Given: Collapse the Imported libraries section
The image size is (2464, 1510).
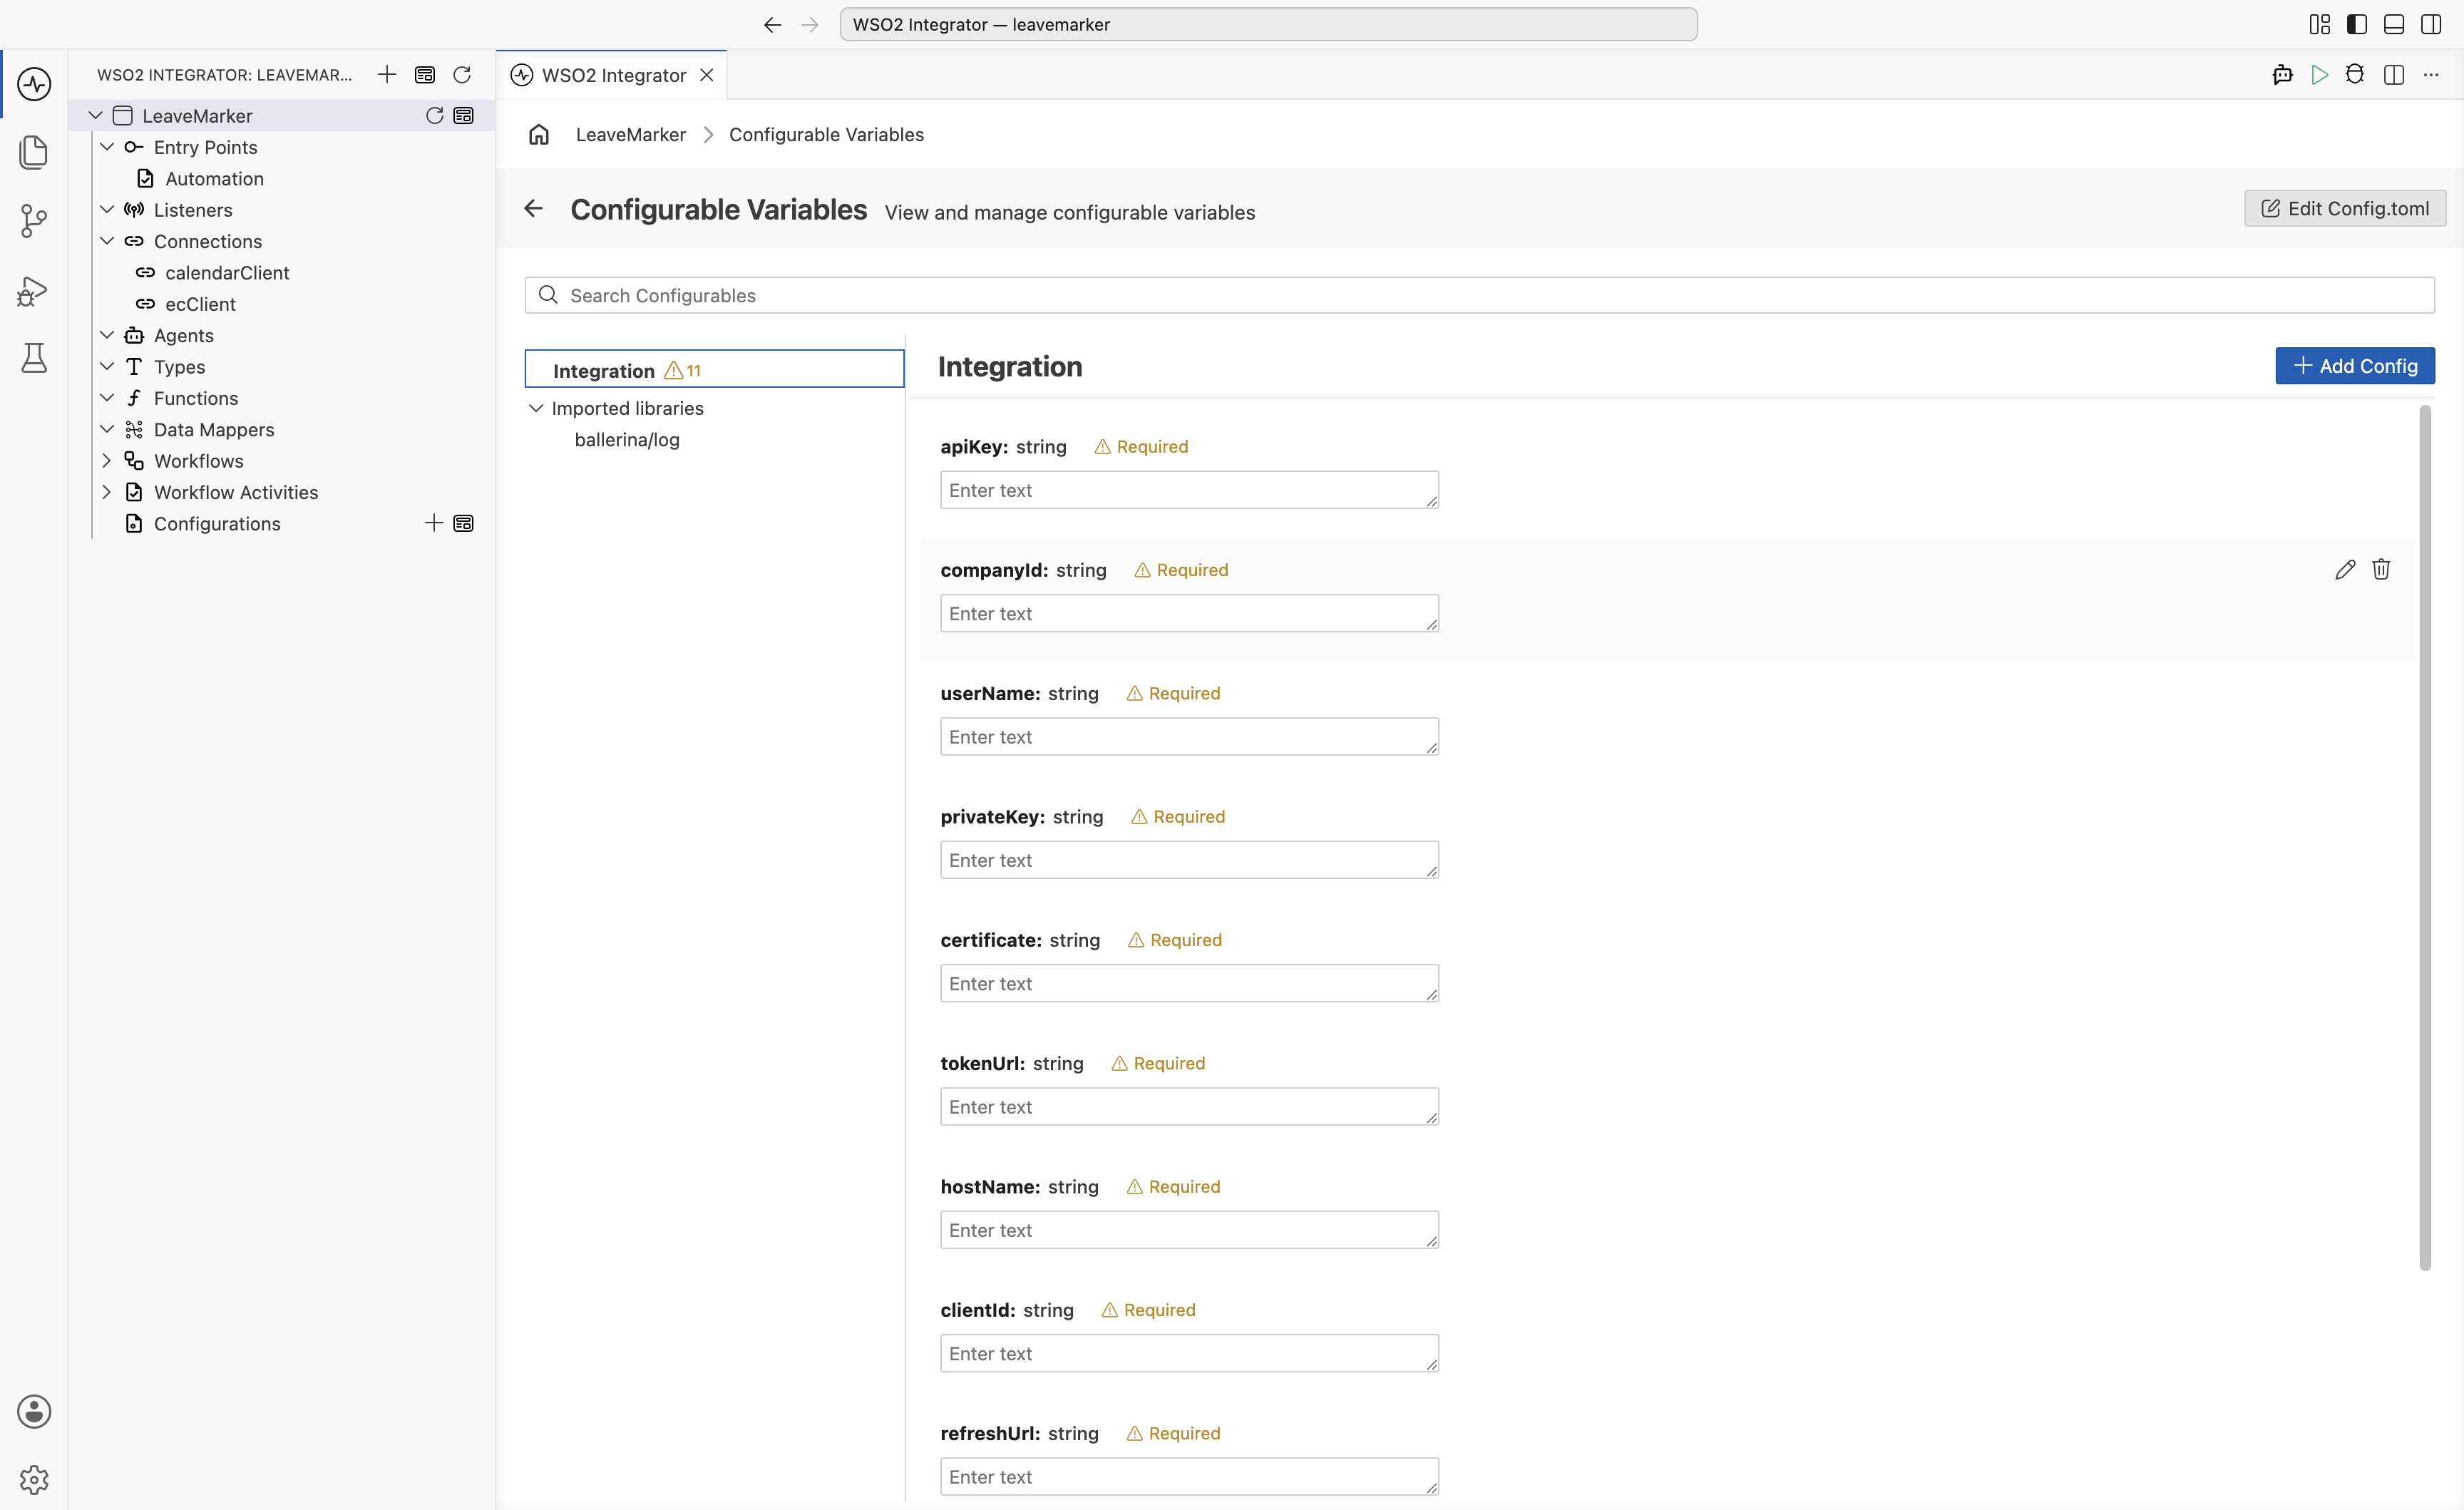Looking at the screenshot, I should point(536,408).
